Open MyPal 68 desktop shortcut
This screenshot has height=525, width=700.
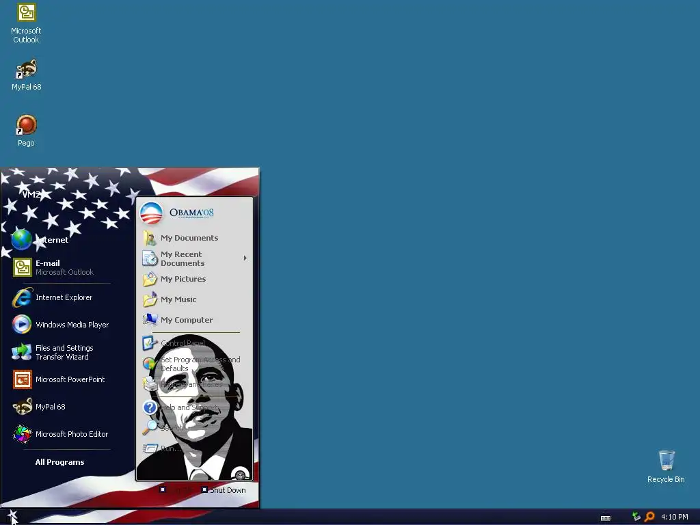point(27,75)
